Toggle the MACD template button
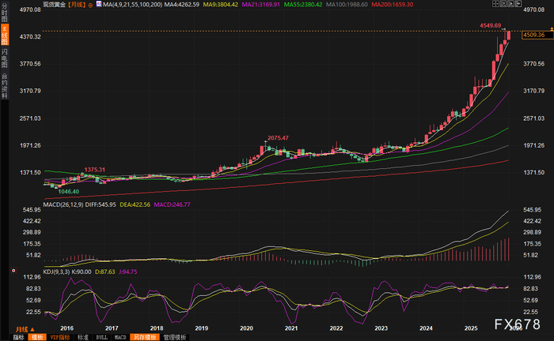The image size is (554, 341). (120, 337)
